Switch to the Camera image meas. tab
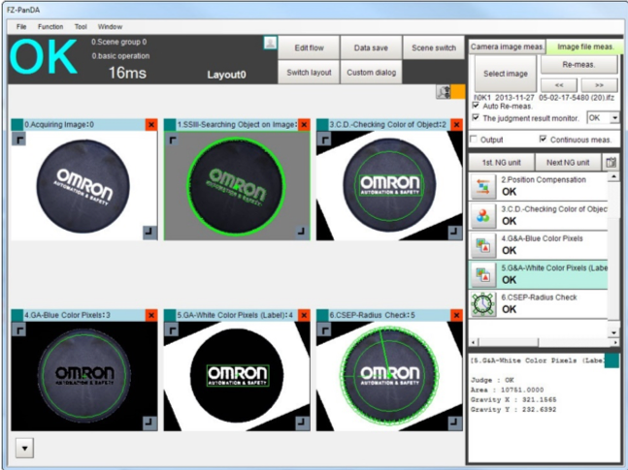This screenshot has height=470, width=628. (505, 47)
